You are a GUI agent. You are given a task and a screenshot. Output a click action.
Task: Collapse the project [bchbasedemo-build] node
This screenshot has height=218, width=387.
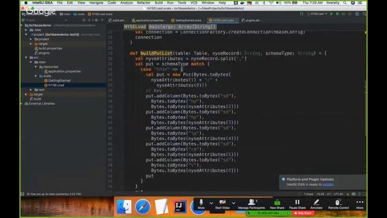(x=26, y=35)
